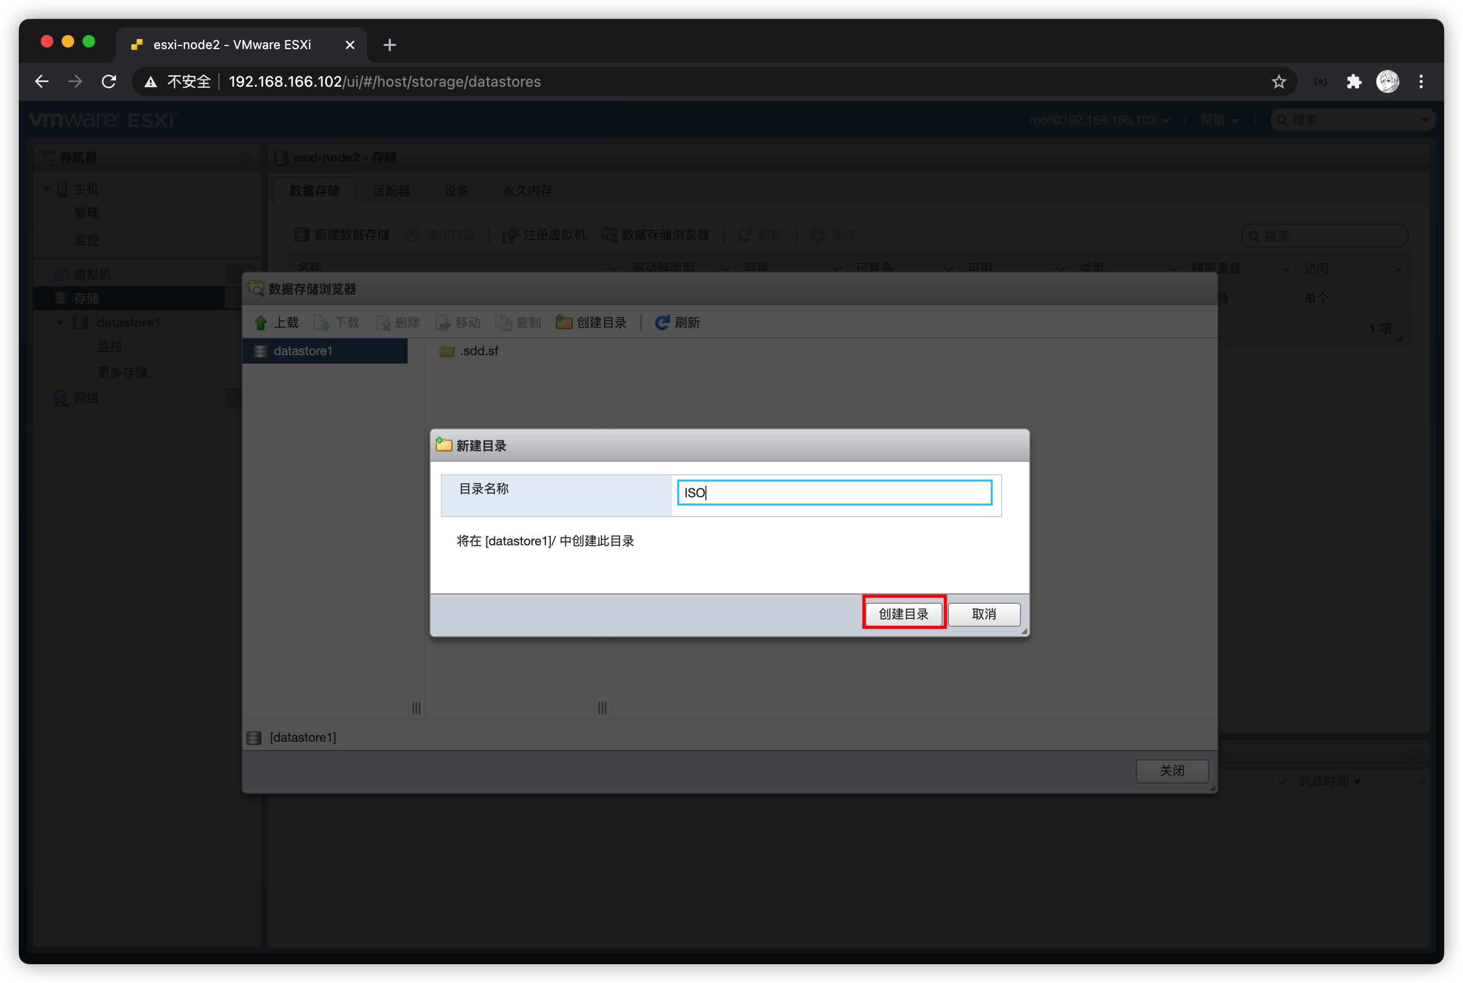Click the browser profile avatar
The image size is (1463, 983).
[1387, 81]
